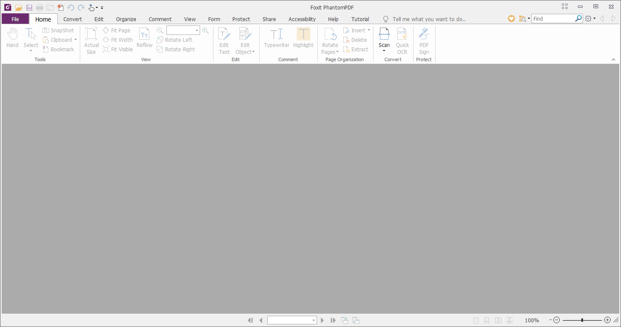This screenshot has width=621, height=327.
Task: Open the Protect tab
Action: click(241, 19)
